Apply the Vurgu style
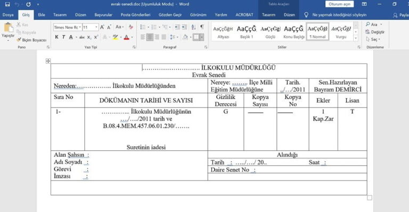The height and width of the screenshot is (212, 409). (341, 31)
